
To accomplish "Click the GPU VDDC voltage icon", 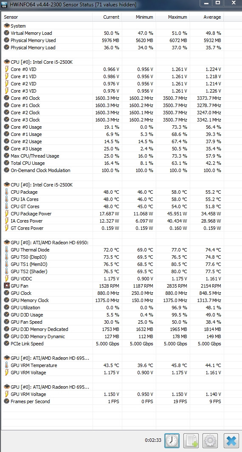I will [x=7, y=279].
